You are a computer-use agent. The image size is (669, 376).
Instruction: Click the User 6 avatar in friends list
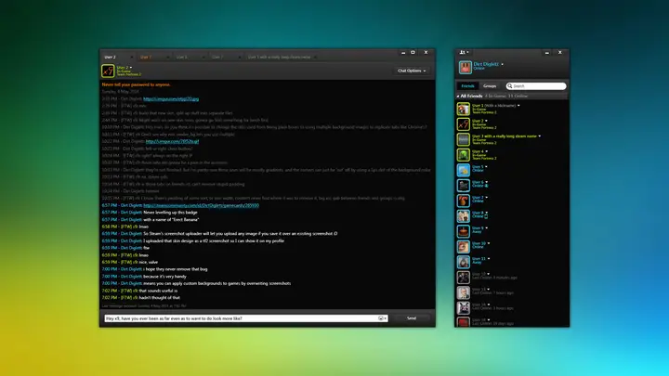point(464,186)
